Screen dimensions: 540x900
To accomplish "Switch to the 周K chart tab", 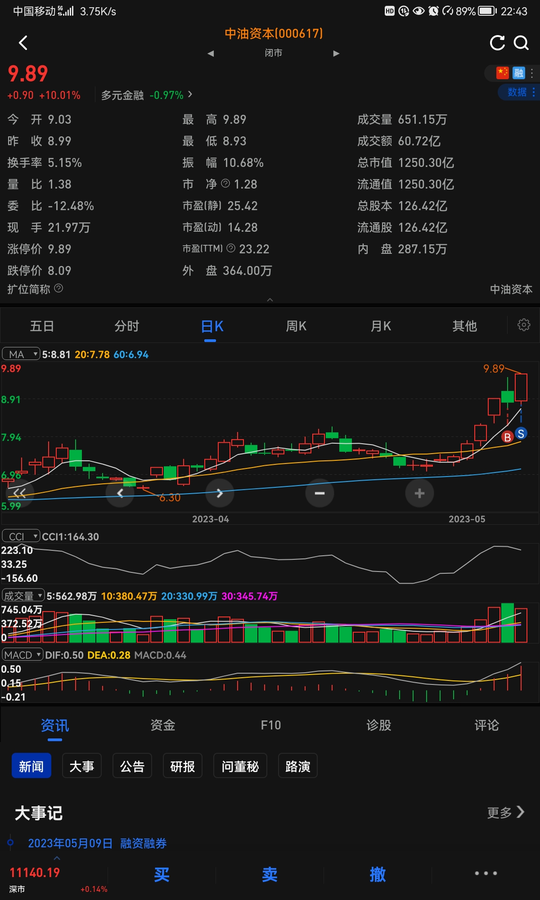I will point(296,326).
